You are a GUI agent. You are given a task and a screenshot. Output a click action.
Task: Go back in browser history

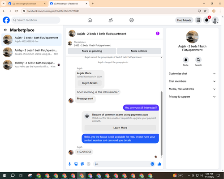pos(4,11)
